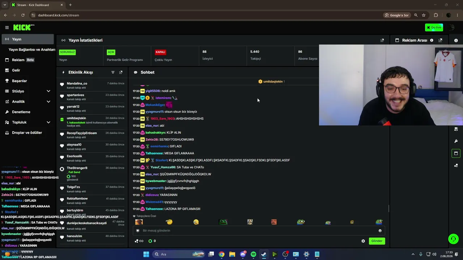Open the browser extensions puzzle icon
Viewport: 463px width, 260px height.
(x=436, y=15)
